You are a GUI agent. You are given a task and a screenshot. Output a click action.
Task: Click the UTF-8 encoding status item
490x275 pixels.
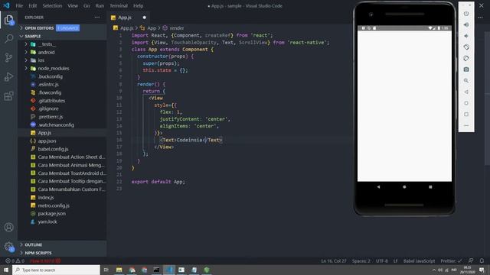(382, 260)
